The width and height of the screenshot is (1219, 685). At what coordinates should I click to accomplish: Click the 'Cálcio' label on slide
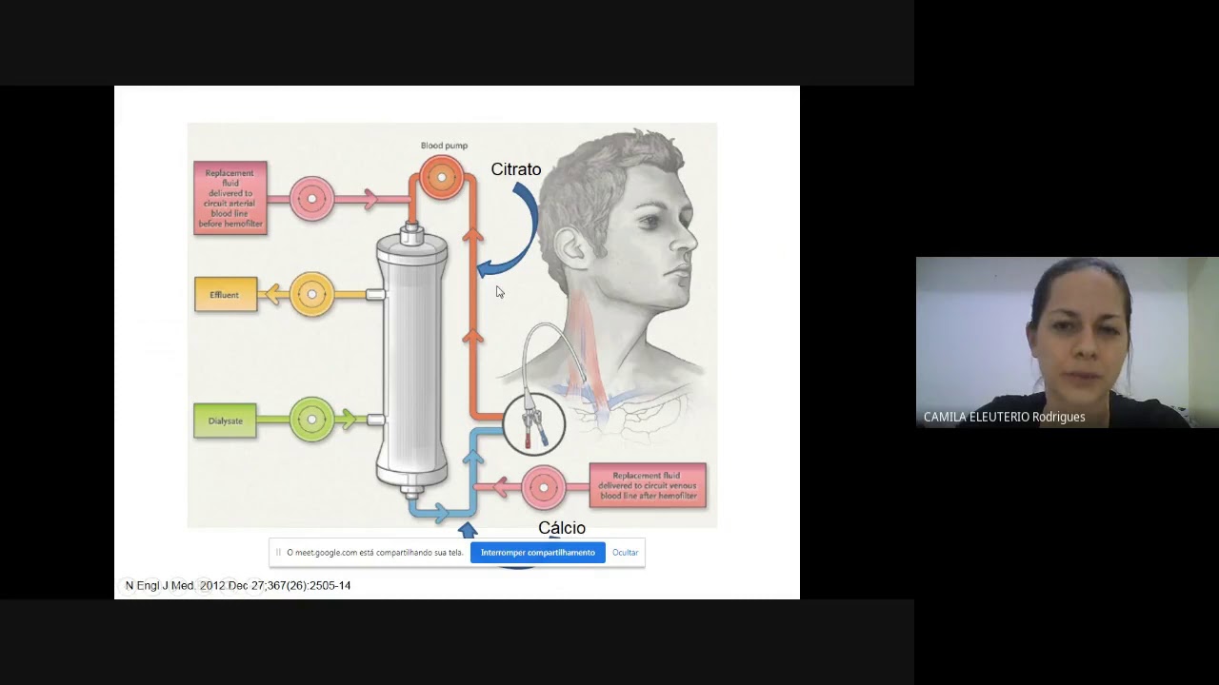pos(562,528)
